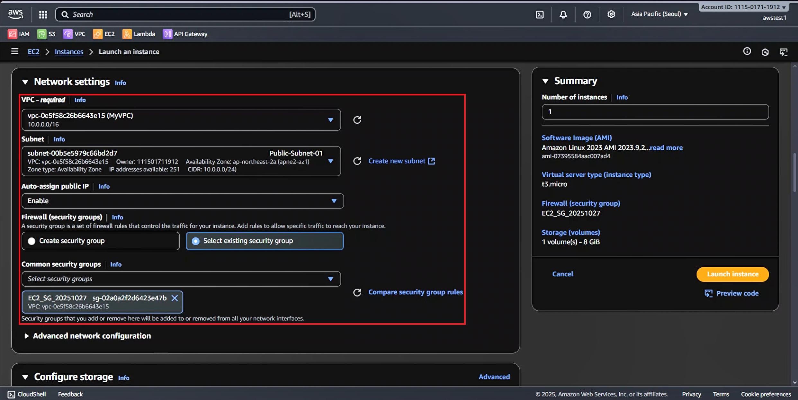Click the Number of instances field
This screenshot has width=798, height=400.
point(655,112)
